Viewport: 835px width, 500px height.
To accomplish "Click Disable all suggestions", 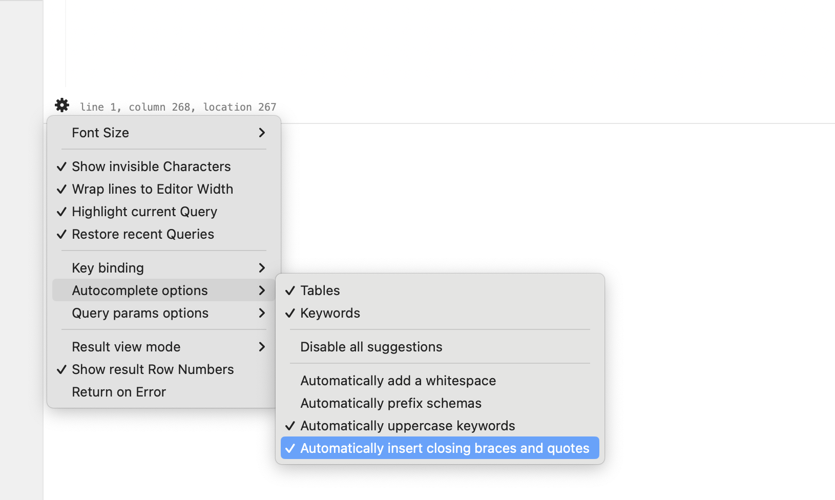I will coord(371,346).
